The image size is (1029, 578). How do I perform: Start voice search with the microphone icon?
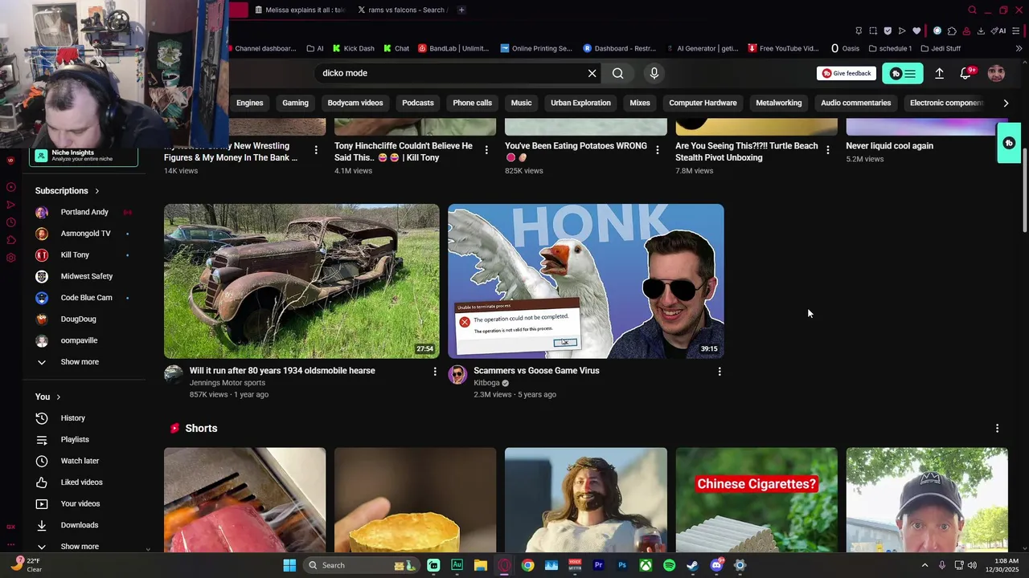(x=654, y=73)
